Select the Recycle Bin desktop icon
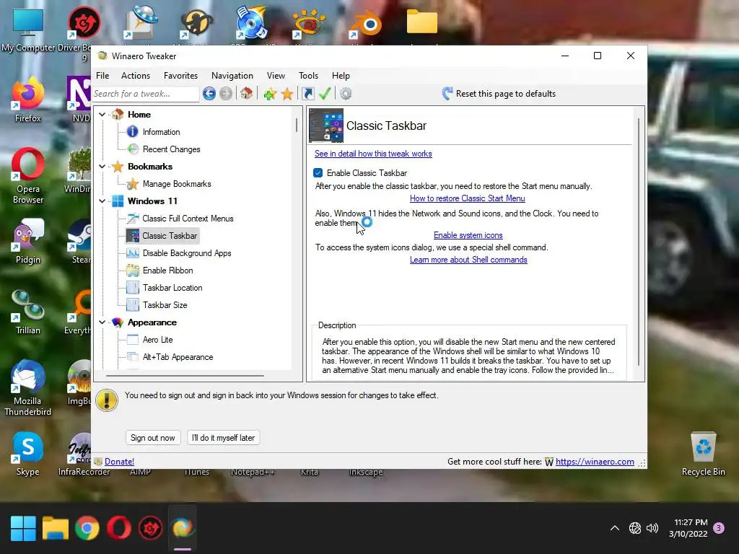Screen dimensions: 739x554 click(x=703, y=453)
